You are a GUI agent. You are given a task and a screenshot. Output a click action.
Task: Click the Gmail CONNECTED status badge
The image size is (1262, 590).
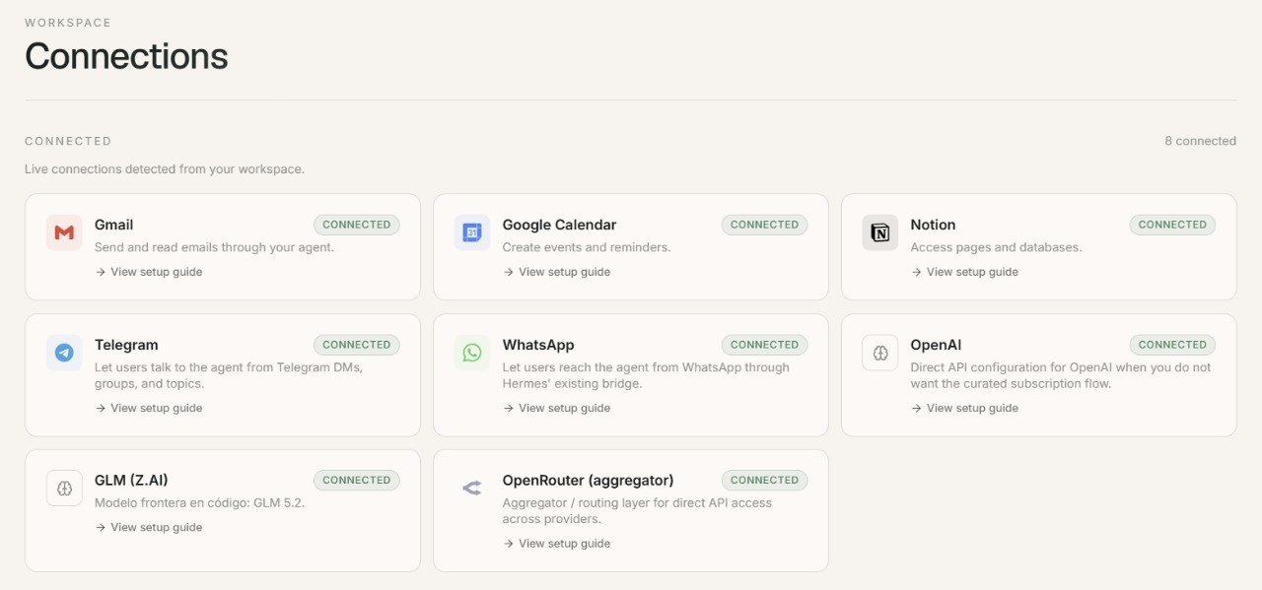pos(357,225)
